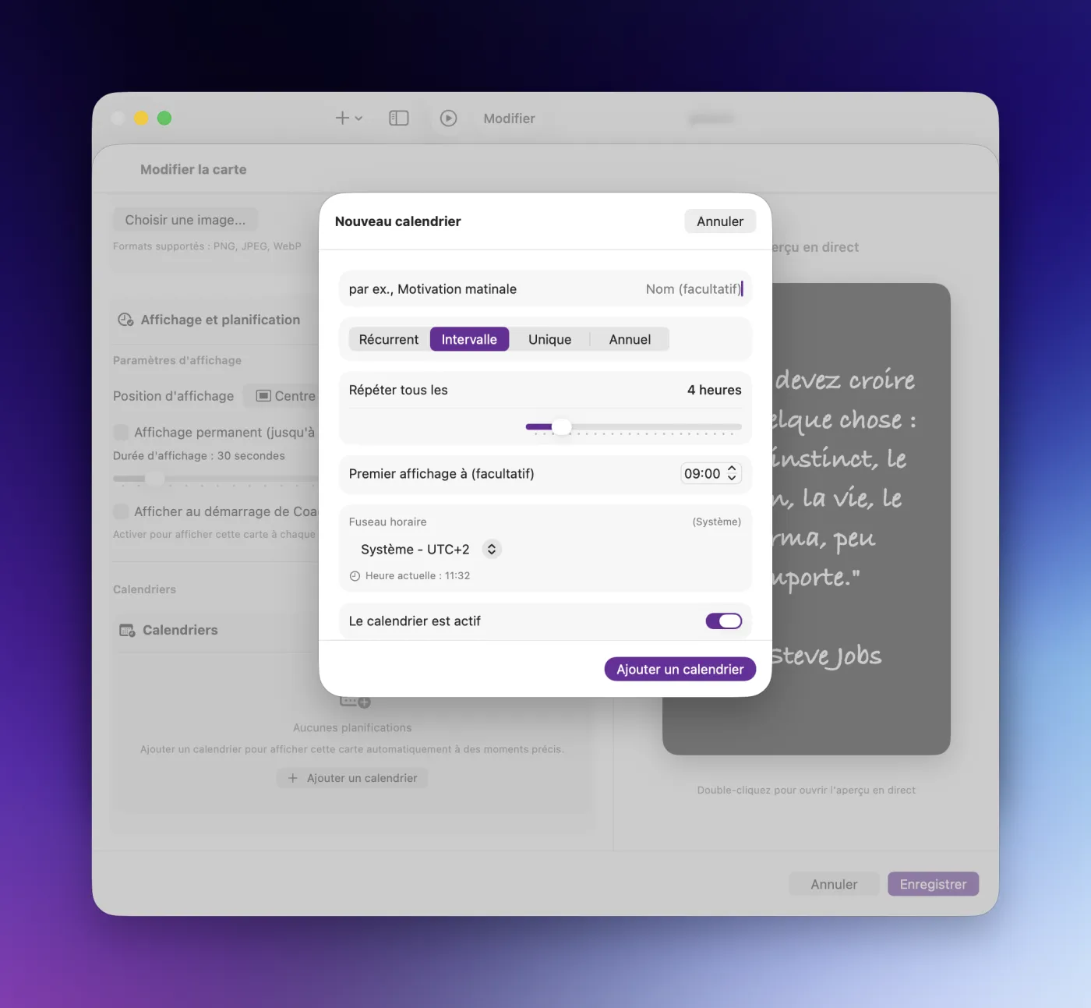Click the 4 heures value text

pyautogui.click(x=715, y=390)
